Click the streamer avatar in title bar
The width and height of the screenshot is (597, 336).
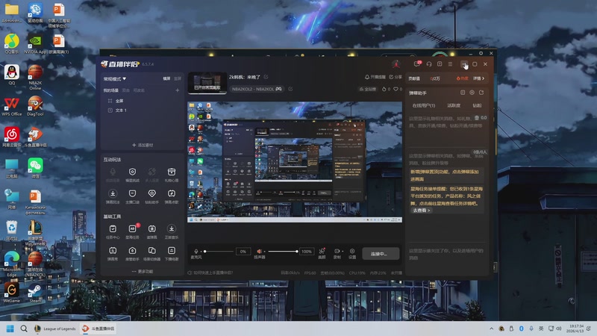396,64
